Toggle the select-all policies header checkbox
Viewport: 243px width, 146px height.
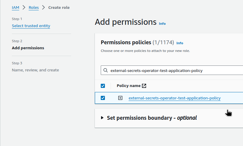pyautogui.click(x=103, y=86)
